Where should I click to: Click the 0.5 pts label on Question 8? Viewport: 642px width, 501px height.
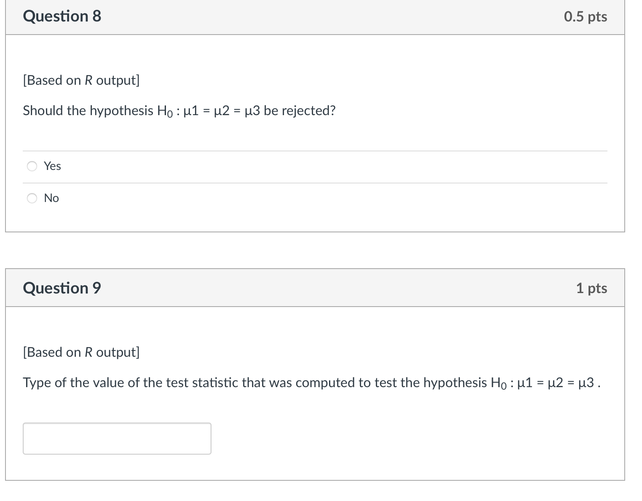point(585,16)
